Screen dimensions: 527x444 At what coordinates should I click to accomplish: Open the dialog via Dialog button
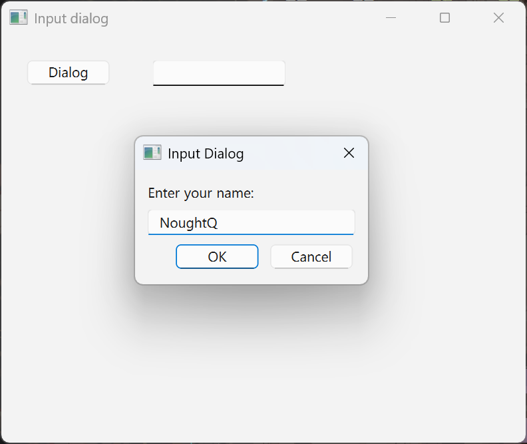point(68,73)
